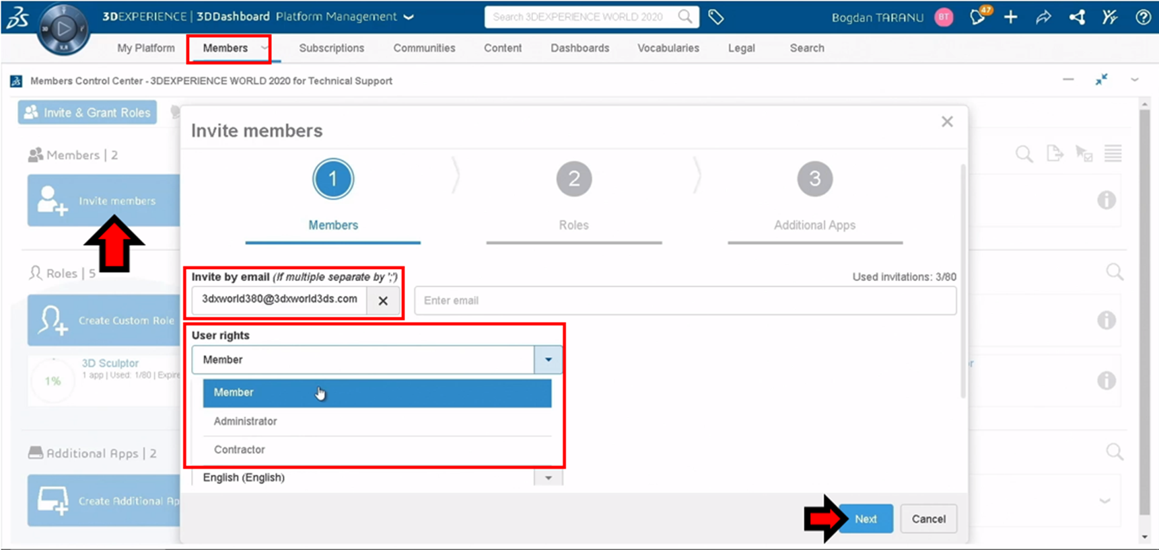Viewport: 1159px width, 550px height.
Task: Click the Invite members tile
Action: pyautogui.click(x=104, y=200)
